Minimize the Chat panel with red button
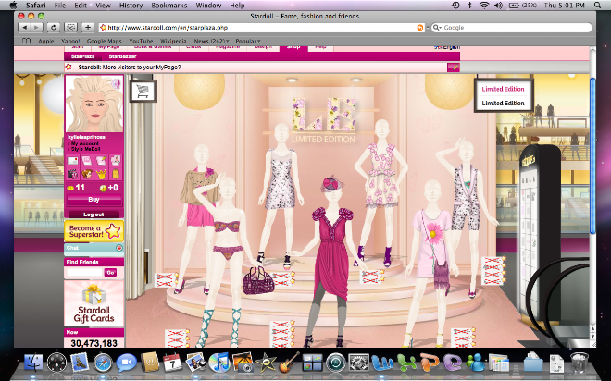Image resolution: width=611 pixels, height=381 pixels. pos(119,248)
